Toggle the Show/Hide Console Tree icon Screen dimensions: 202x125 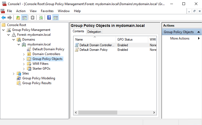pos(24,18)
